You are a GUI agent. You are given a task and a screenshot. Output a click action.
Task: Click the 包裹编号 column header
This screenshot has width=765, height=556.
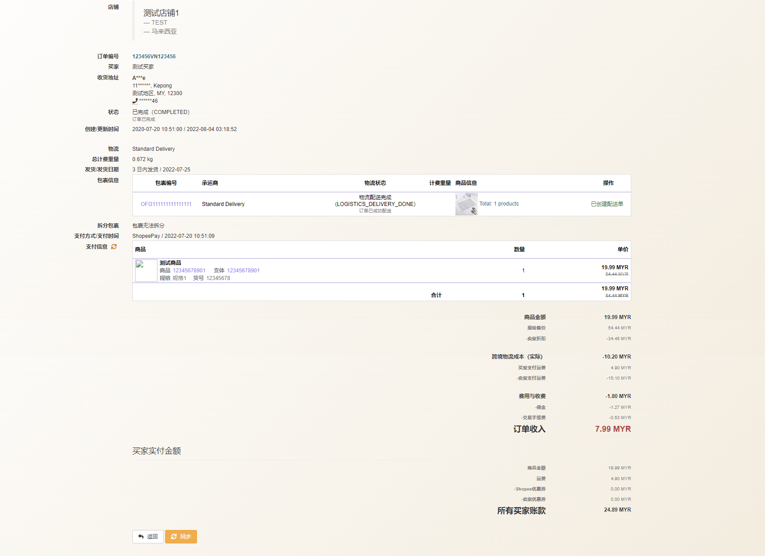point(166,183)
